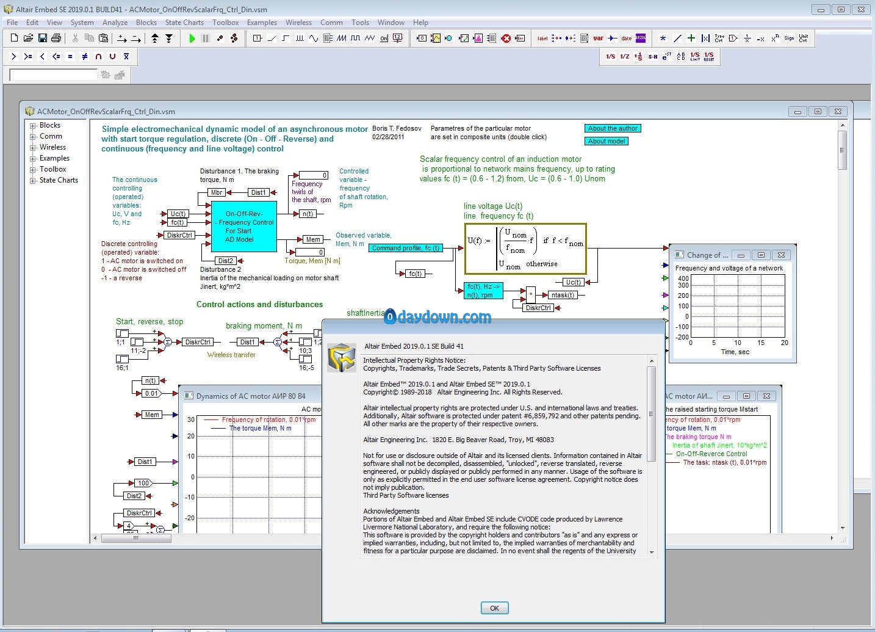Open the Tools menu
This screenshot has height=632, width=875.
pos(360,23)
